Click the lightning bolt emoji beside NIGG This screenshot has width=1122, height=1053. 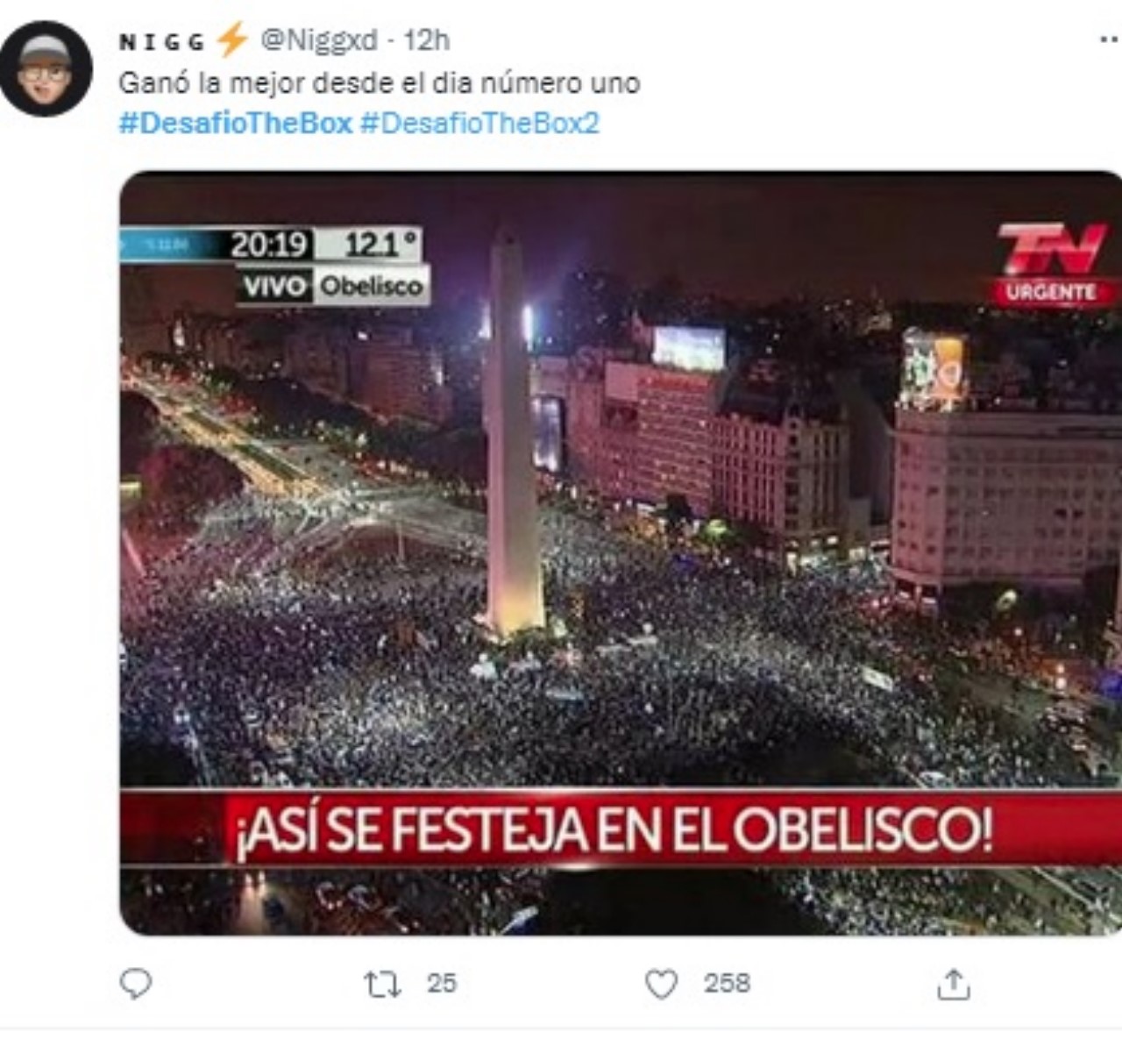(232, 39)
